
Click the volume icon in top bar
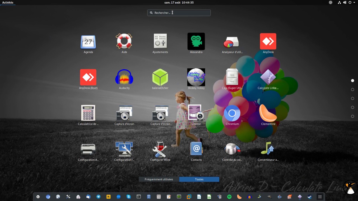click(345, 3)
